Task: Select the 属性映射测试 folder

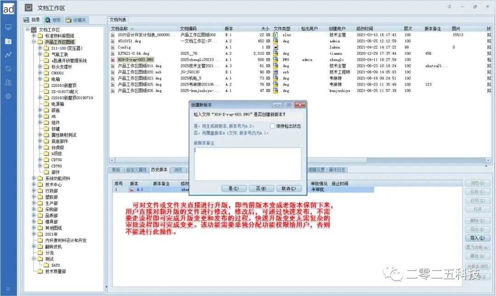Action: tap(64, 135)
